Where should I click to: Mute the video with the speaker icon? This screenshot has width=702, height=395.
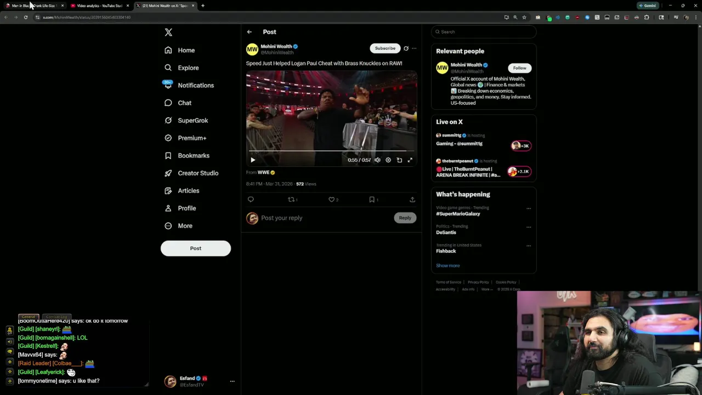point(377,160)
